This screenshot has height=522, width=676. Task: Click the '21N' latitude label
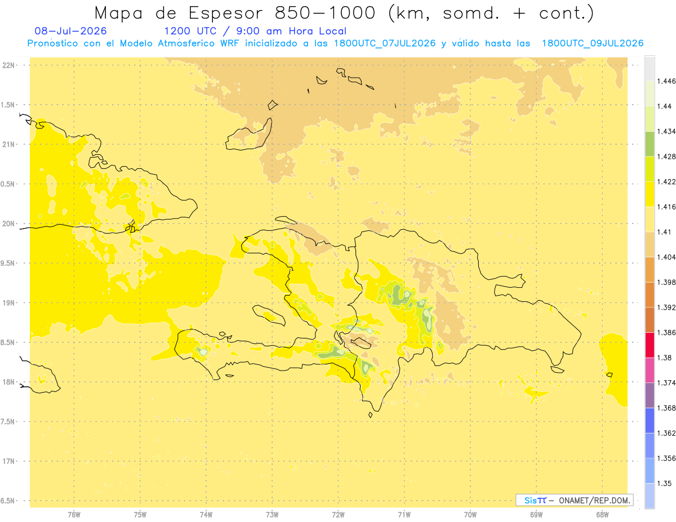click(8, 145)
